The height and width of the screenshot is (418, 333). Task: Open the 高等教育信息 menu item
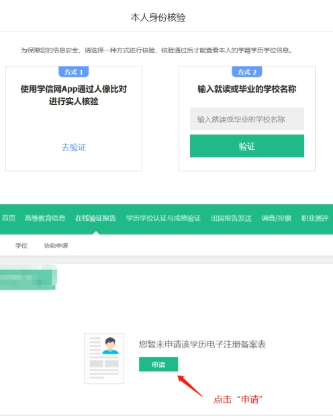click(x=45, y=218)
